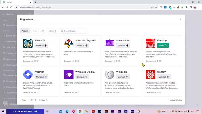
Task: Close the Plugin store dialog
Action: coord(181,19)
